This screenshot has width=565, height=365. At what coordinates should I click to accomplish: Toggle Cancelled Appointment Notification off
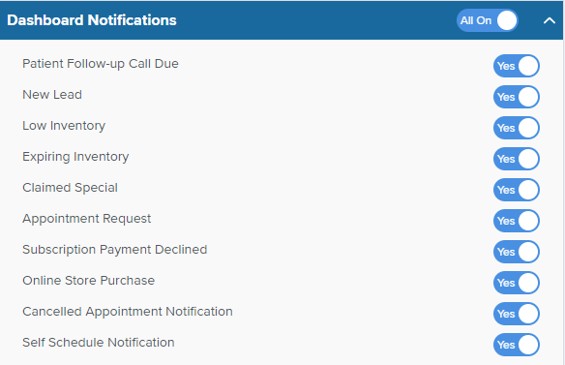[x=517, y=314]
